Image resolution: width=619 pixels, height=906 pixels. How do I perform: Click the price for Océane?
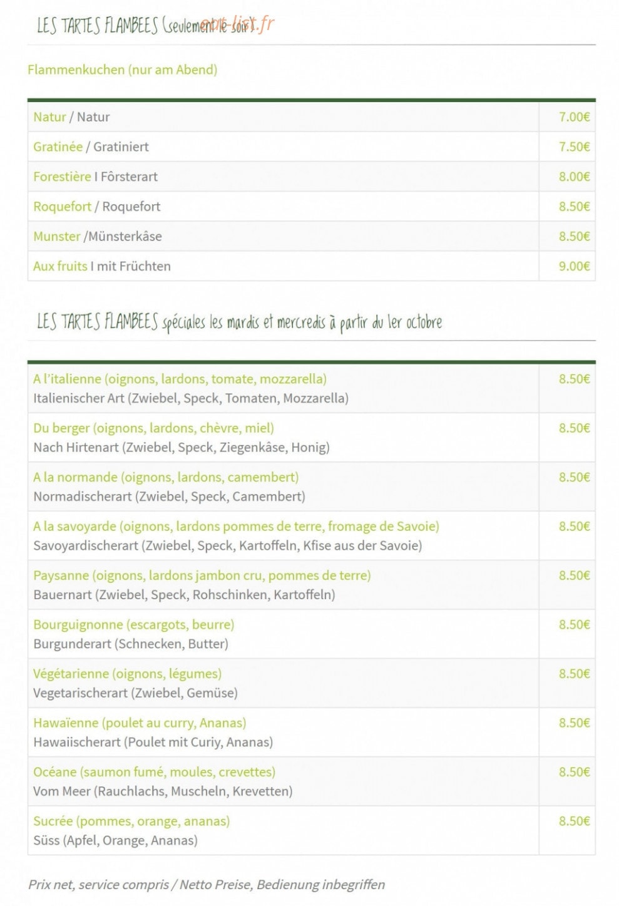coord(574,772)
